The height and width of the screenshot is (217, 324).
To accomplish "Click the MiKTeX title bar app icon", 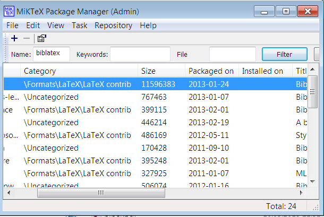I will (x=9, y=11).
